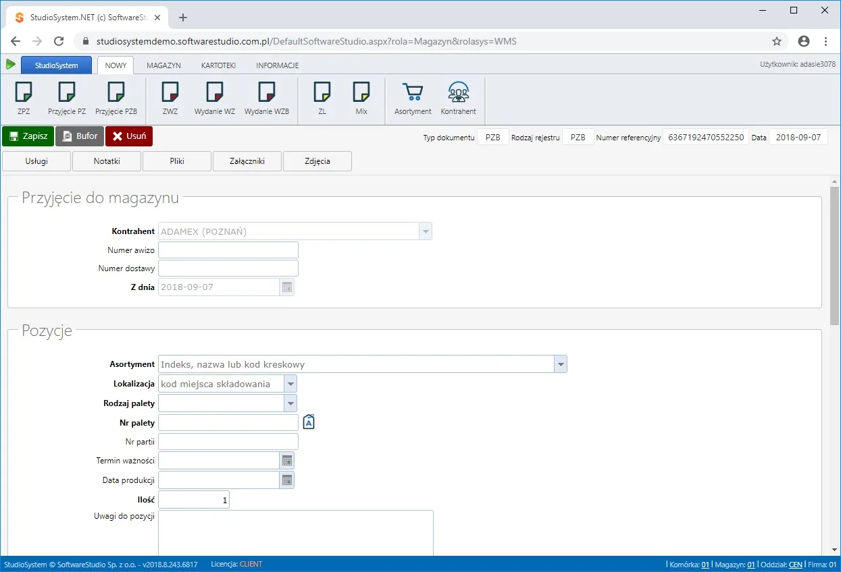Open Chrome three-dot menu

[x=825, y=41]
